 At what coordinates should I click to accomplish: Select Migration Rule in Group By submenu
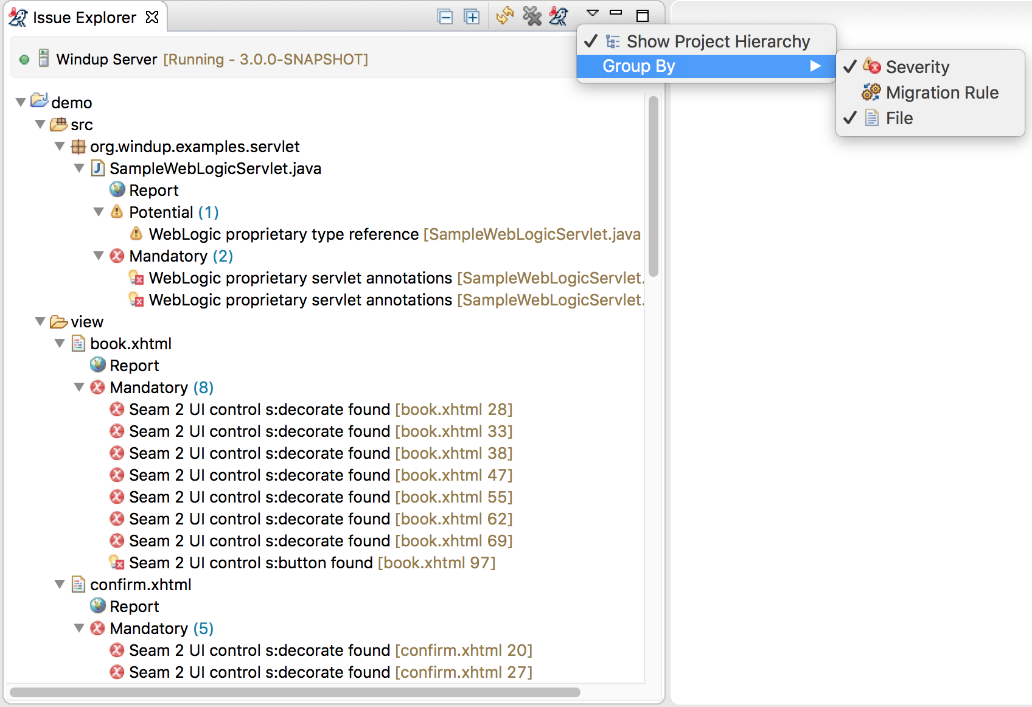tap(941, 92)
